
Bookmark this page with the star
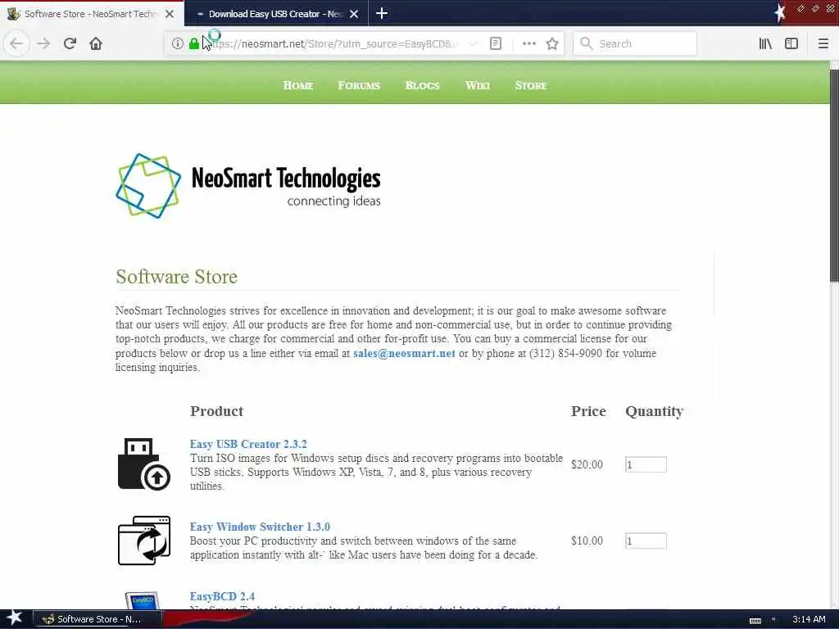(x=552, y=43)
